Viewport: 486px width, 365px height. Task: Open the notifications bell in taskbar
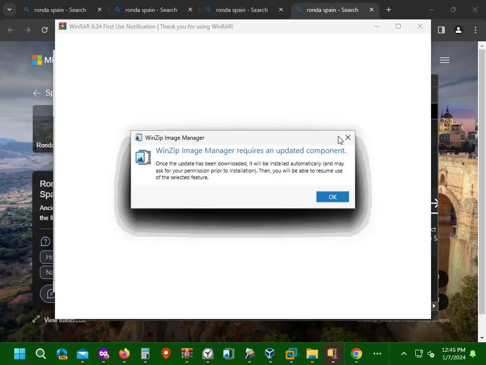[x=473, y=354]
